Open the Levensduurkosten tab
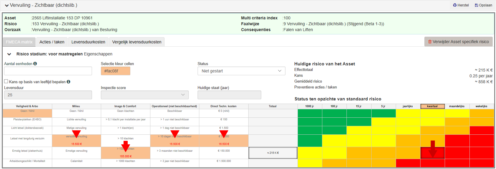Viewport: 496px width, 169px height. tap(88, 42)
